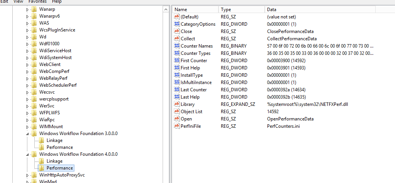Click the tree pane scroll-up arrow
The width and height of the screenshot is (395, 183).
[166, 10]
